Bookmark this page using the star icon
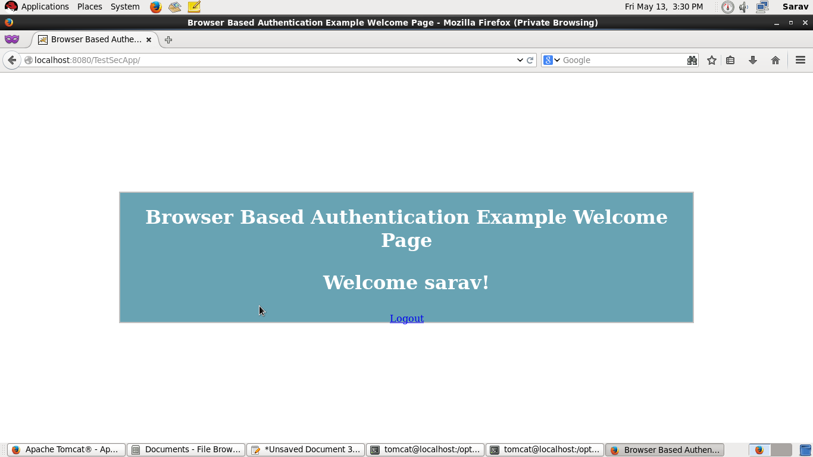This screenshot has height=457, width=813. pos(711,60)
